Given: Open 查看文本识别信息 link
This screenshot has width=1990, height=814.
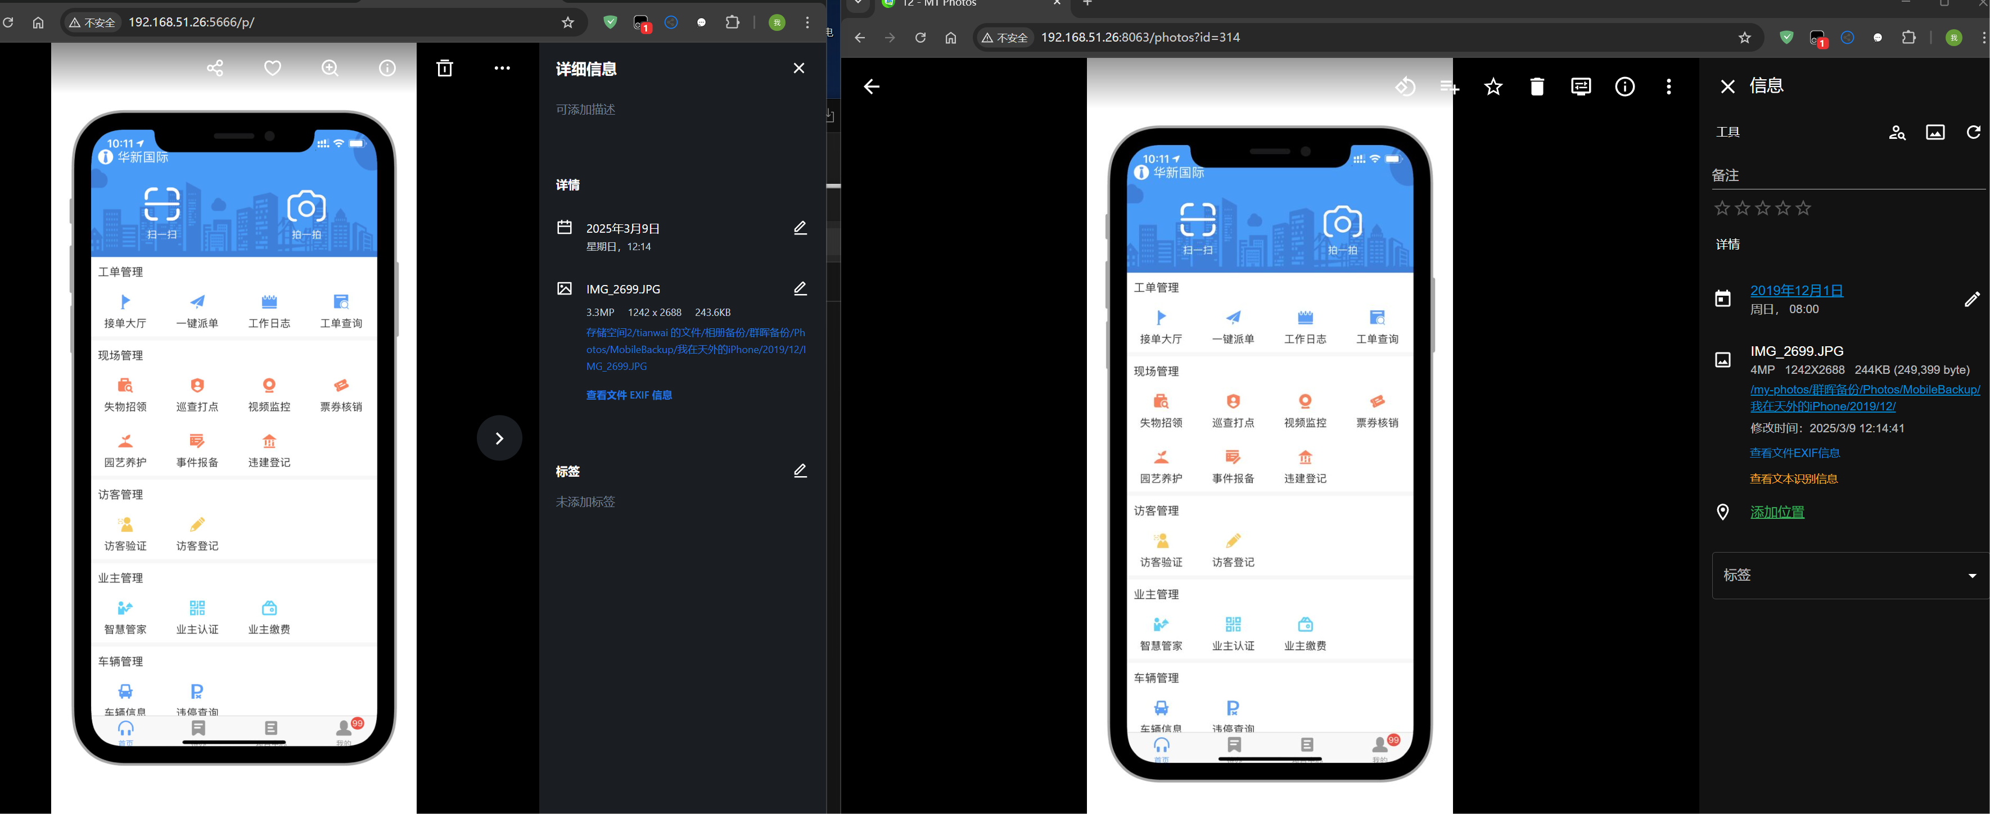Looking at the screenshot, I should pos(1794,479).
